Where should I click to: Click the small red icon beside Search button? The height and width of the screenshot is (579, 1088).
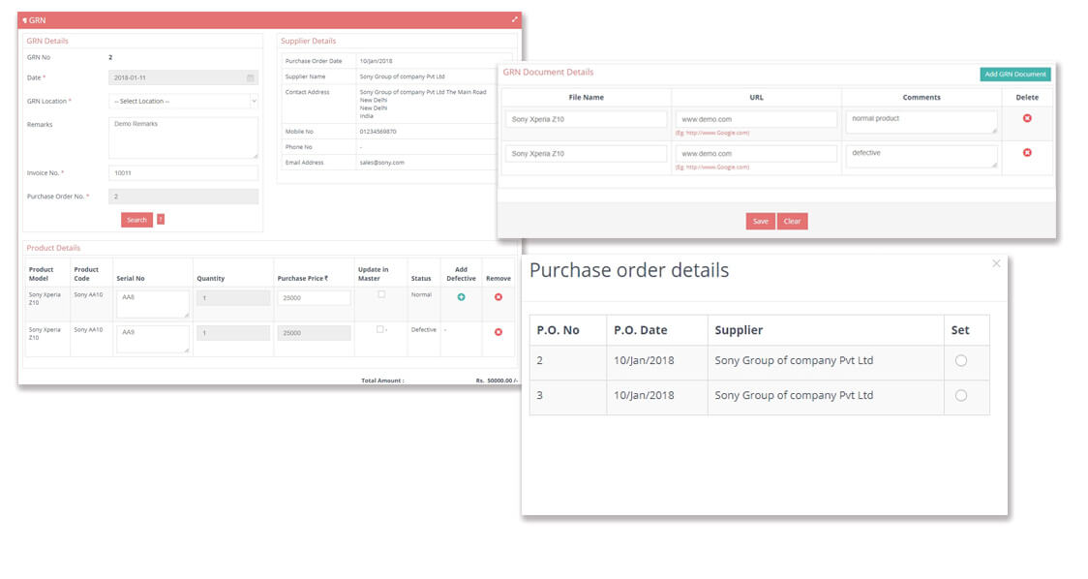[x=159, y=219]
